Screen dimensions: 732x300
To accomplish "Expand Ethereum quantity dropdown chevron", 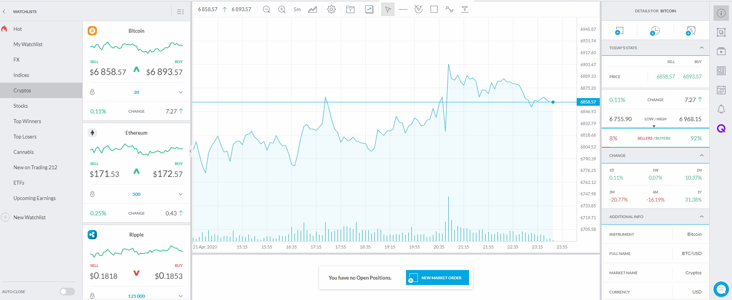I will tap(181, 194).
